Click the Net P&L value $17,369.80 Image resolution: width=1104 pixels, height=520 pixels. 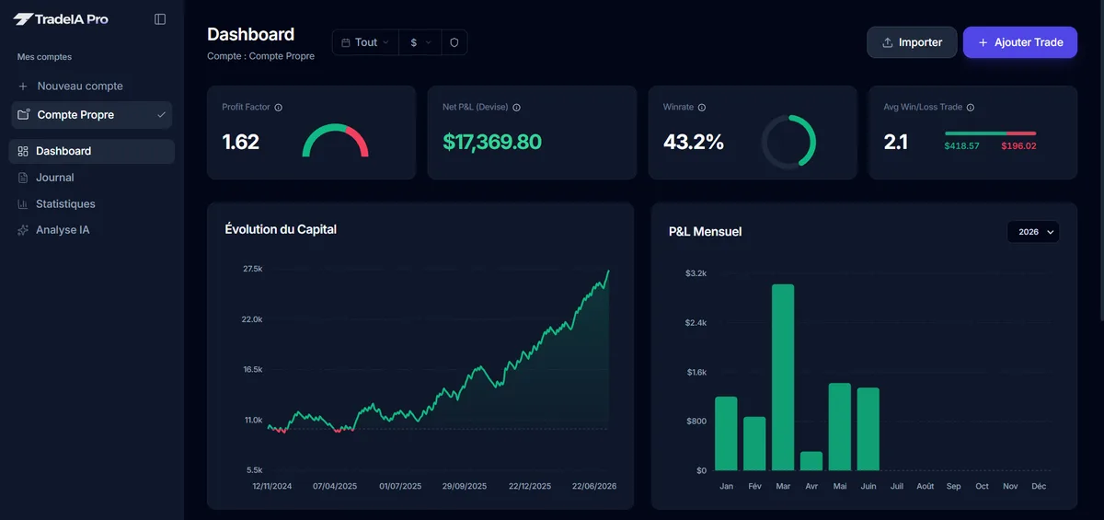point(492,142)
